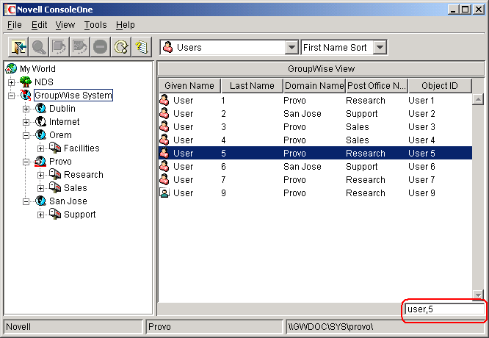The height and width of the screenshot is (338, 489).
Task: Select the NDS tree icon
Action: pyautogui.click(x=26, y=82)
